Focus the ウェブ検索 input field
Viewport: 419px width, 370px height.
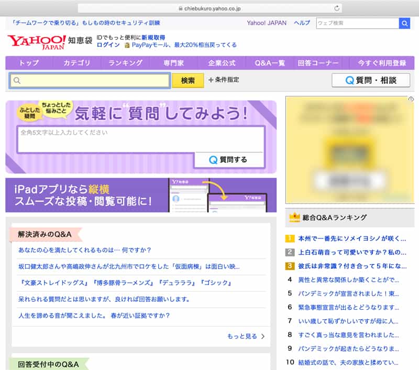(x=358, y=23)
